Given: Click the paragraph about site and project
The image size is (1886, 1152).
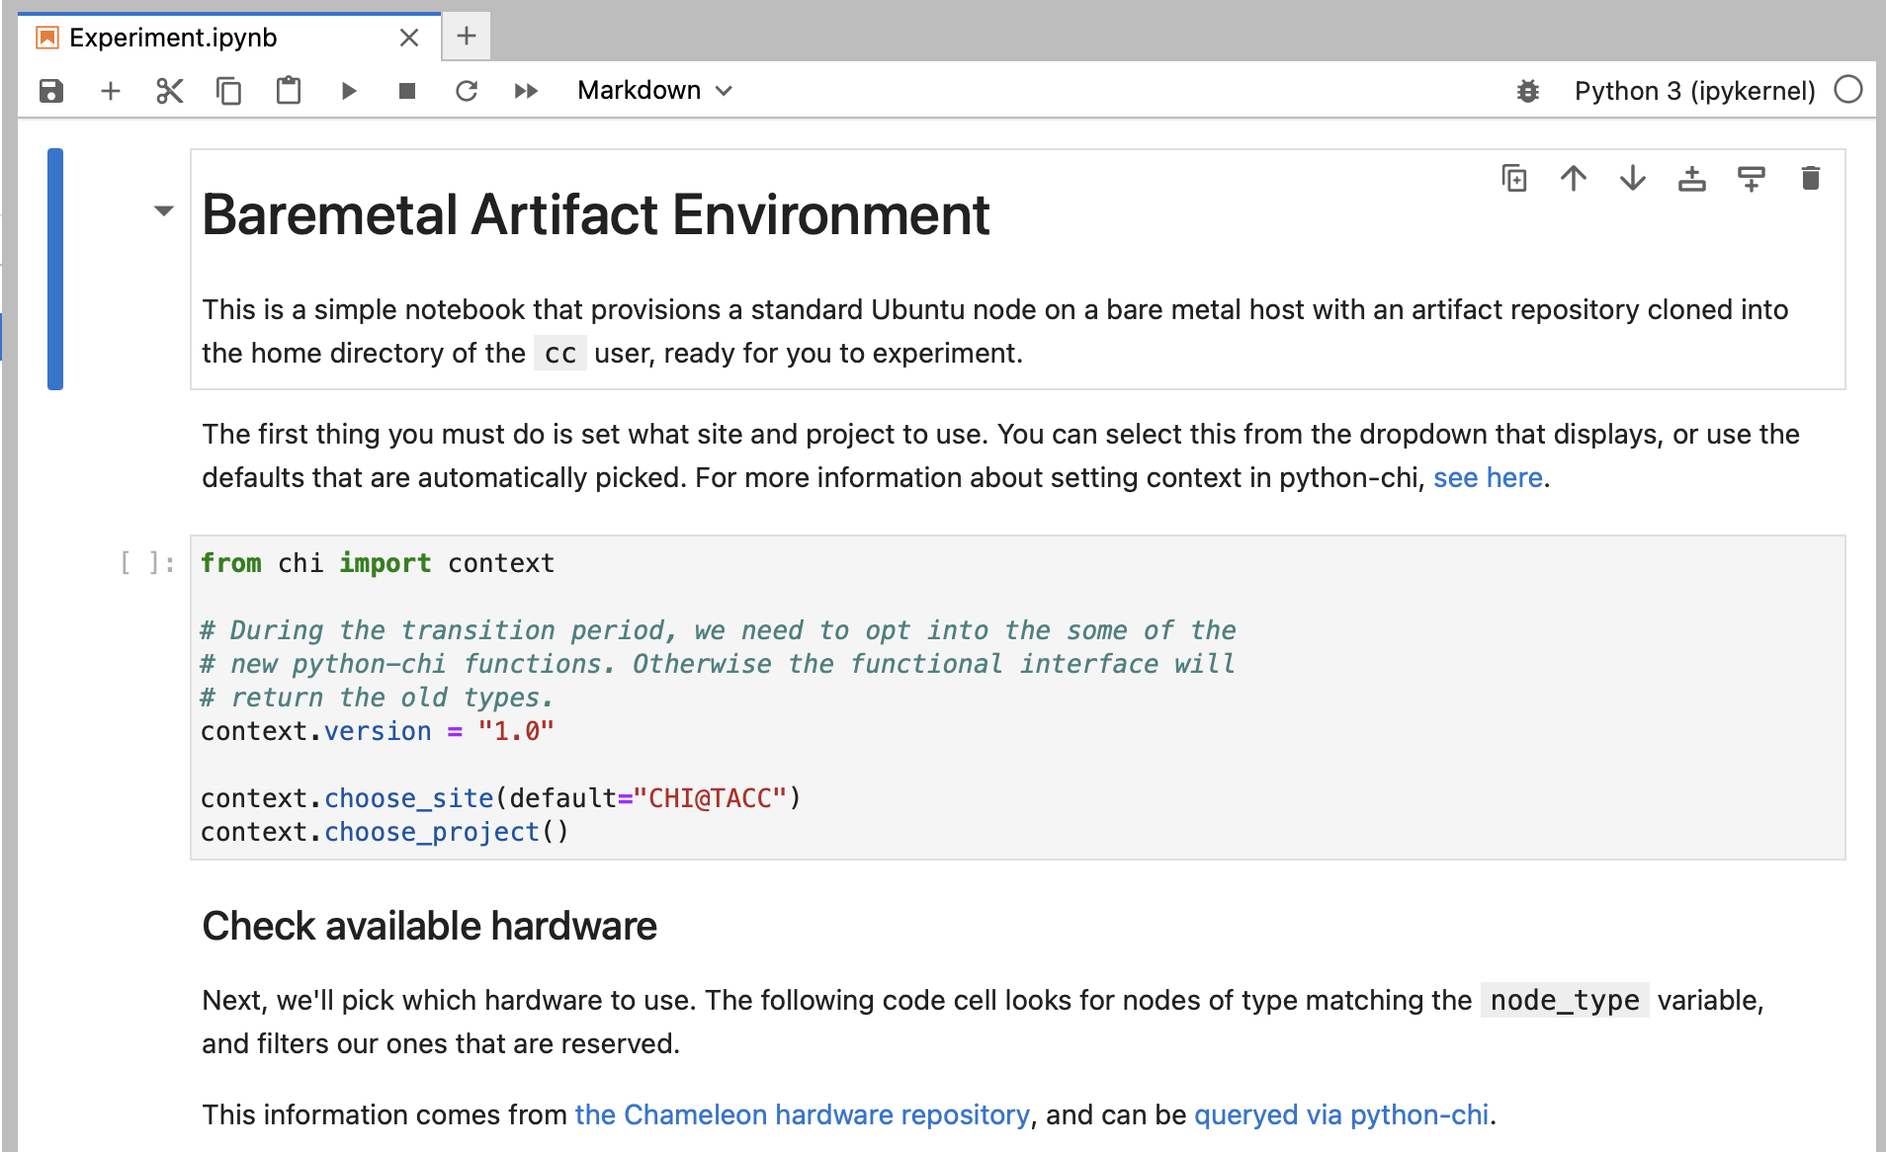Looking at the screenshot, I should point(1000,456).
